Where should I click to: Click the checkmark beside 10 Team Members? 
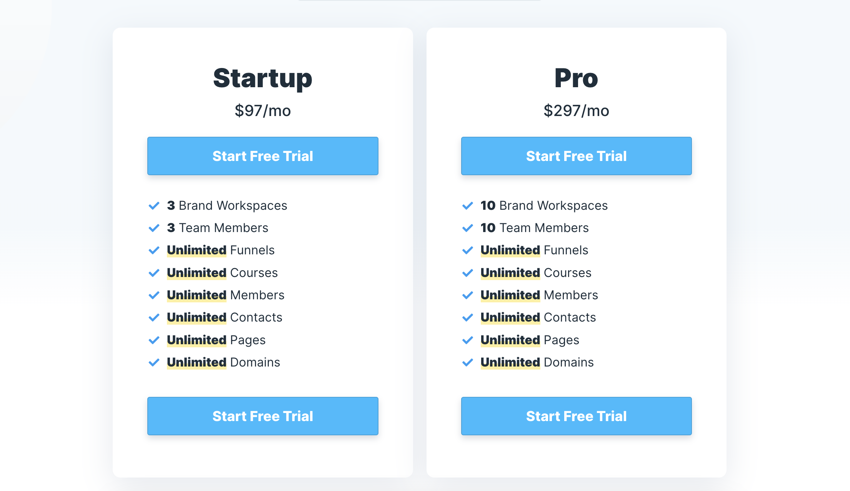tap(468, 228)
